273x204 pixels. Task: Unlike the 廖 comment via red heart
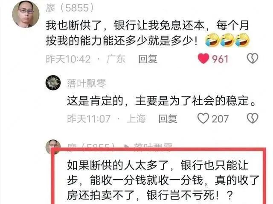pos(203,59)
